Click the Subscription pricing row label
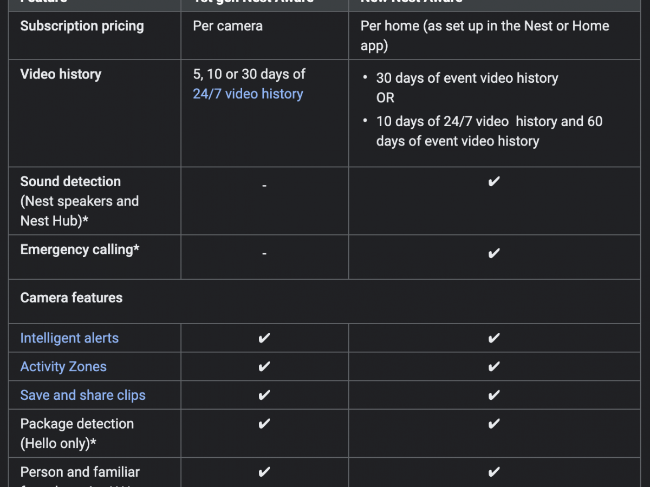 [82, 26]
